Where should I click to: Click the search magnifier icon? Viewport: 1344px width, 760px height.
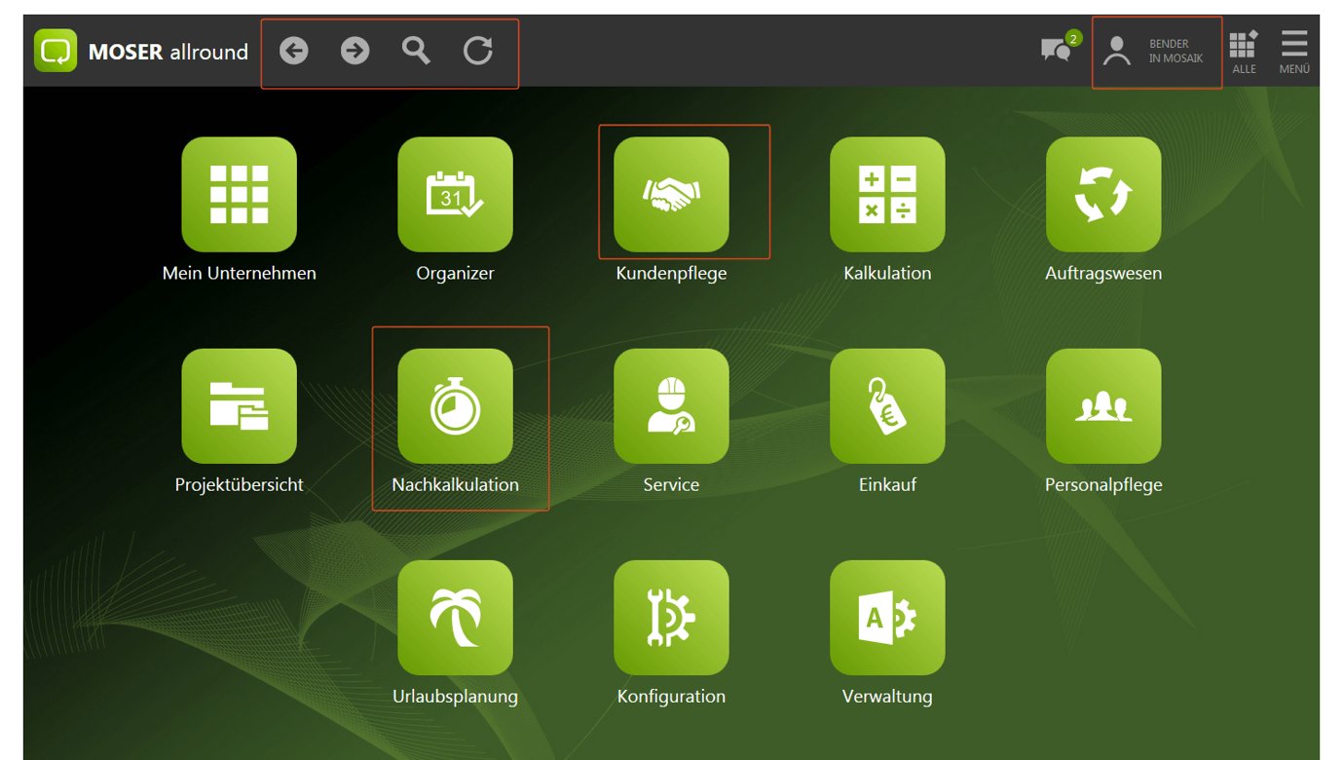[416, 51]
